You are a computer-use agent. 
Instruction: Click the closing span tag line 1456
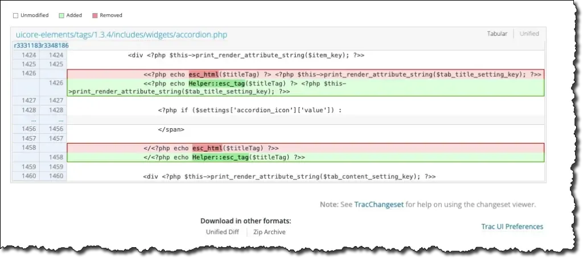(171, 129)
